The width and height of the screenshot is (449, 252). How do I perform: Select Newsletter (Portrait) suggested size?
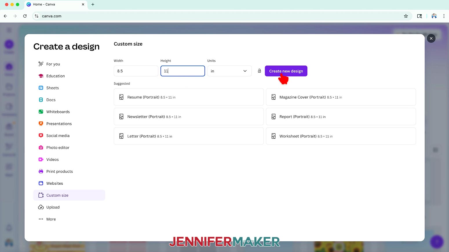(x=189, y=117)
